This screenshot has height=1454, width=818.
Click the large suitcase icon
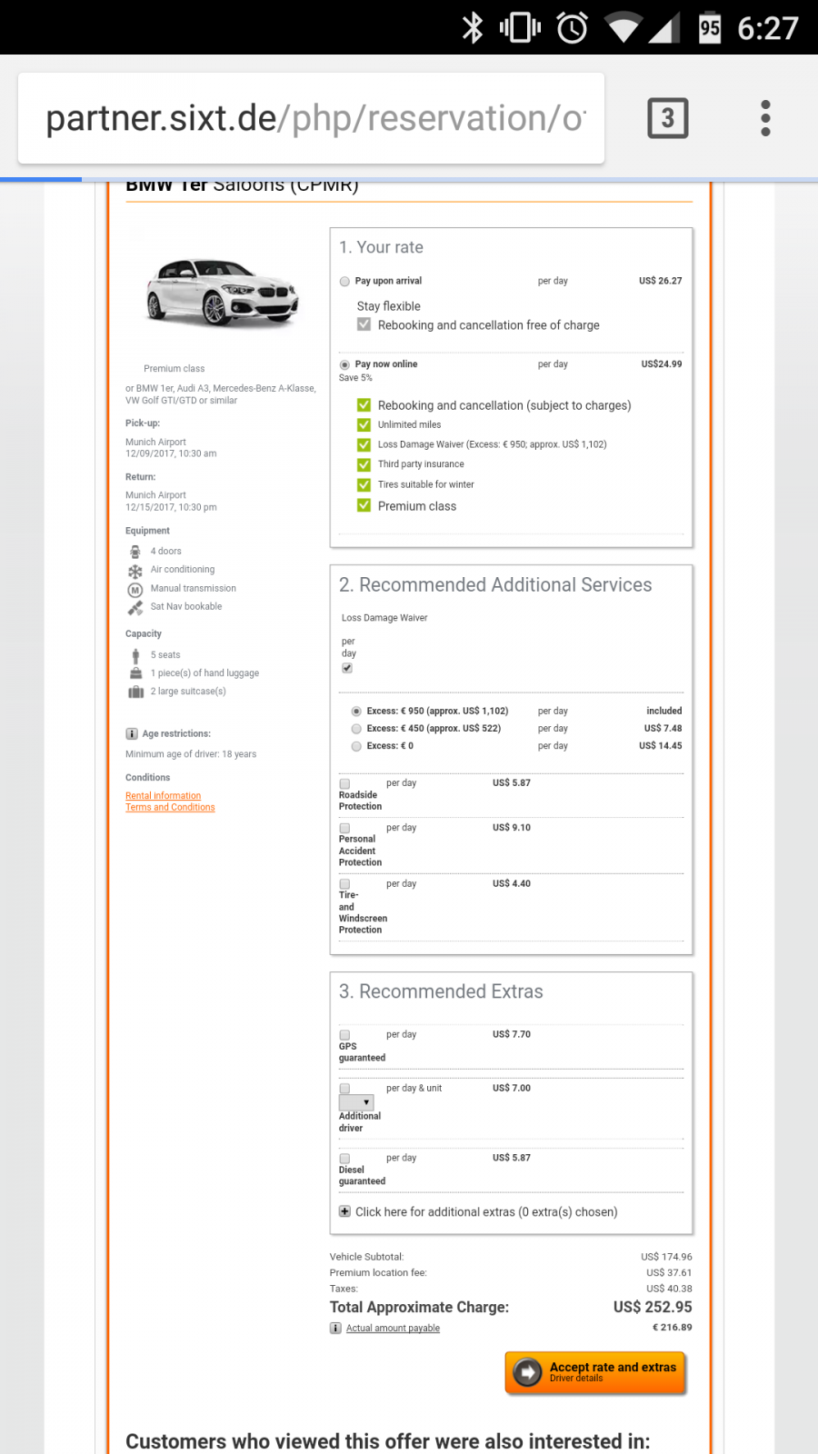tap(135, 692)
